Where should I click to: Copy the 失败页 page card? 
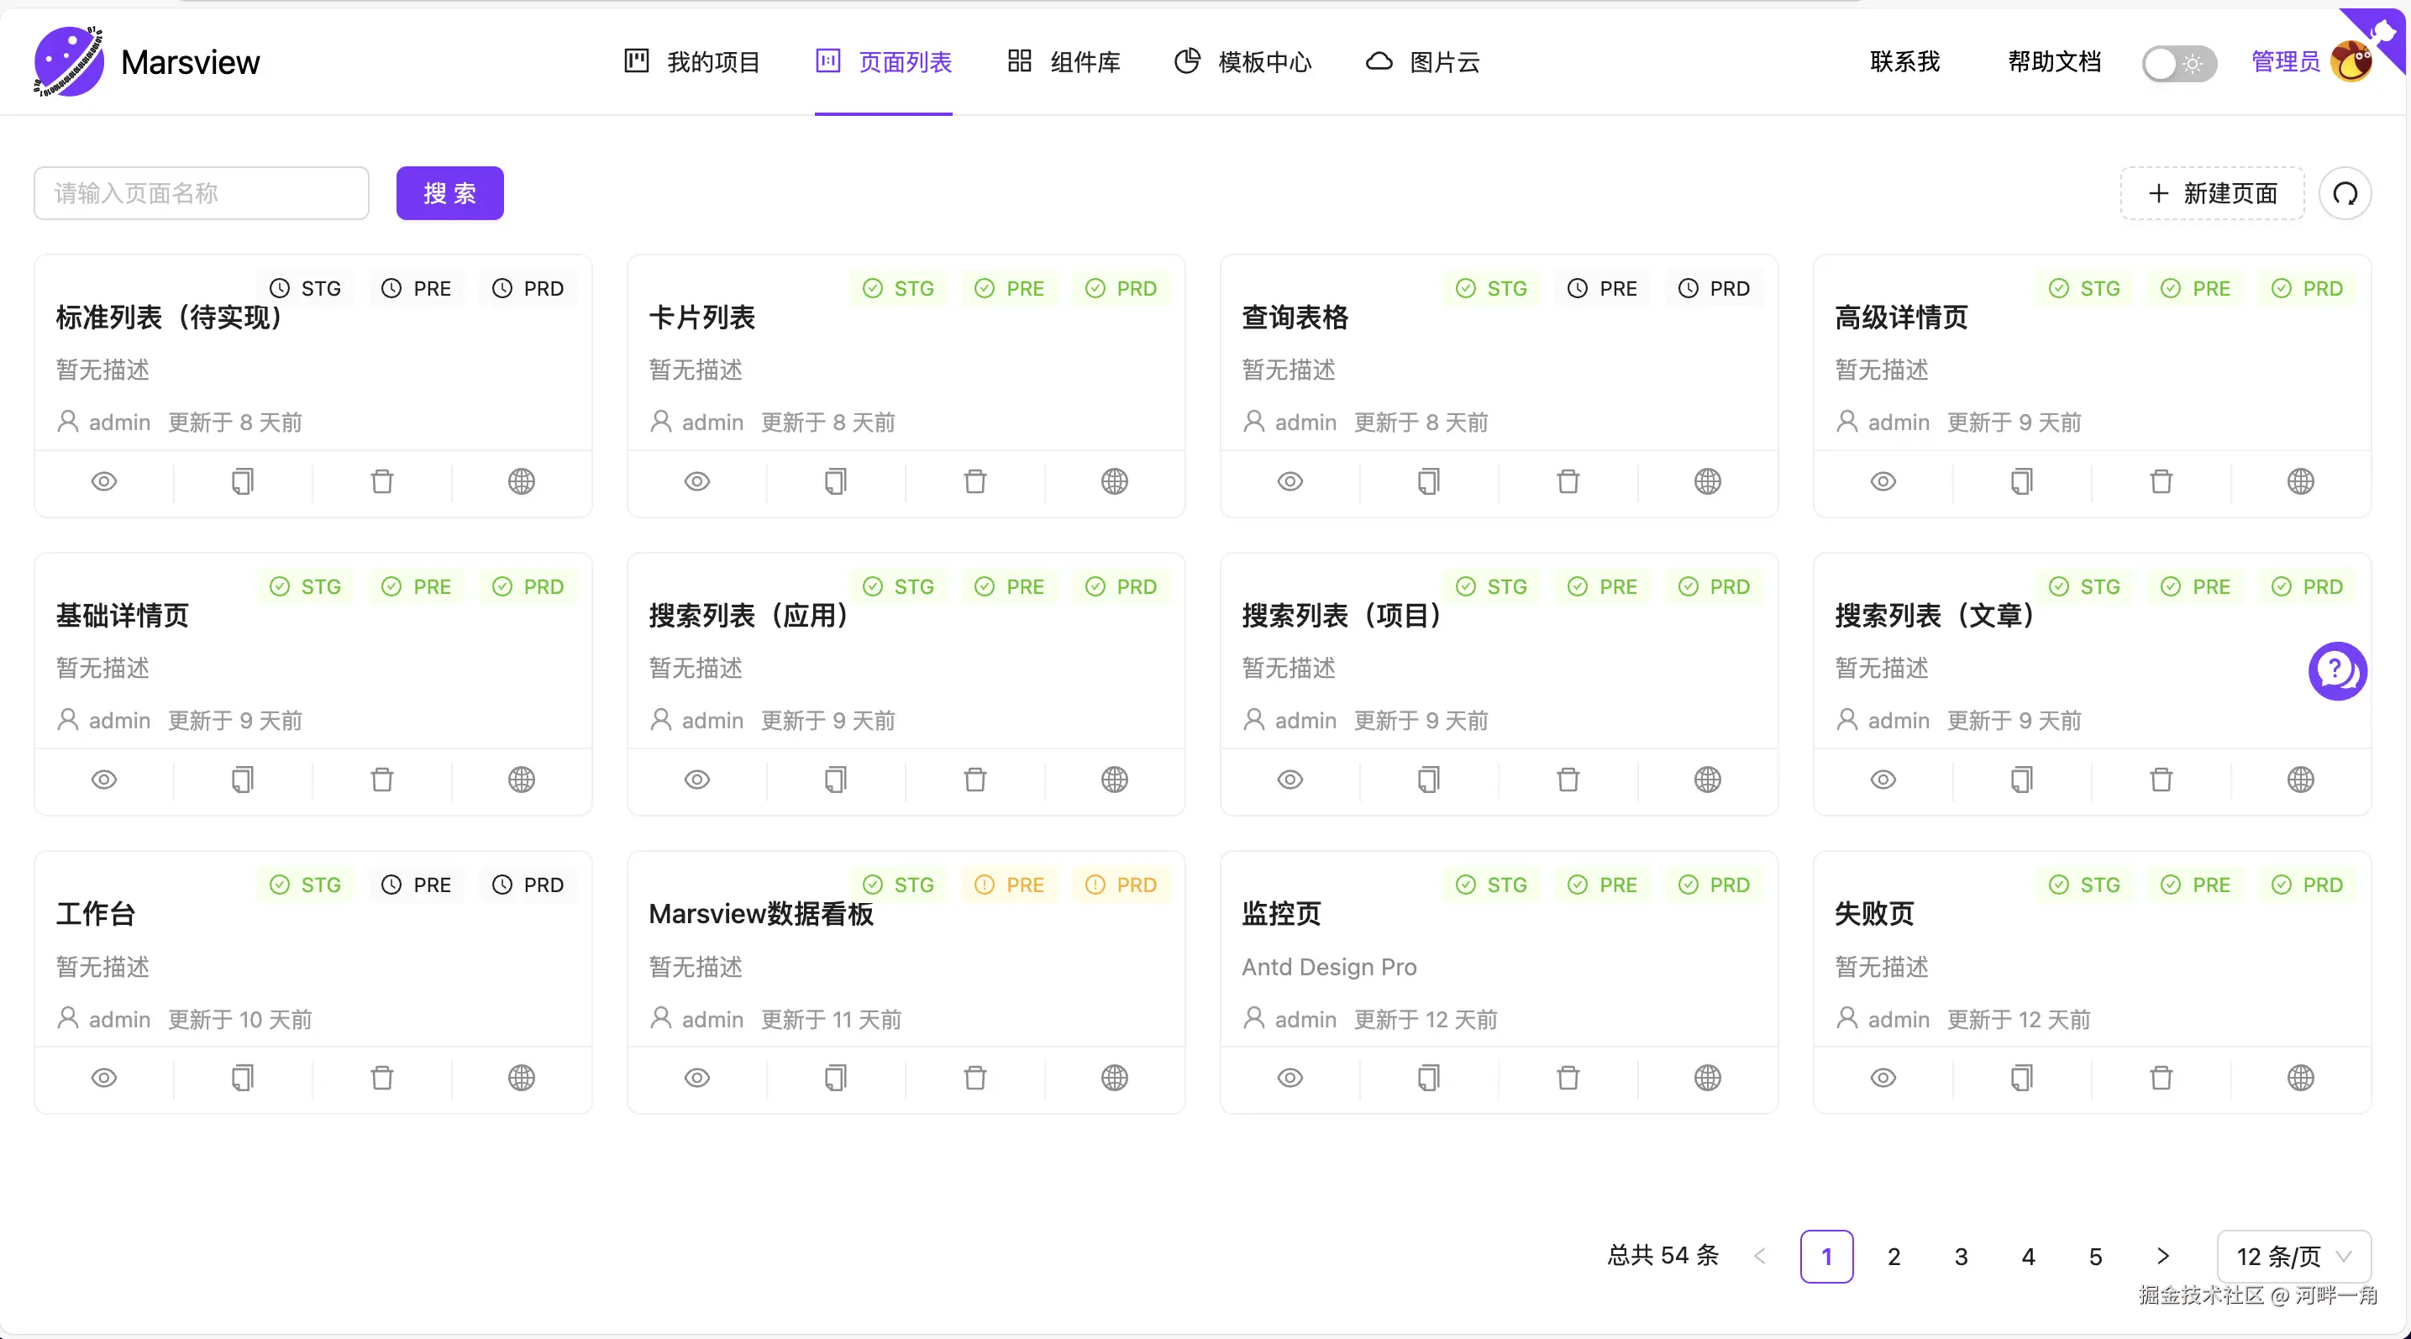pos(2022,1078)
